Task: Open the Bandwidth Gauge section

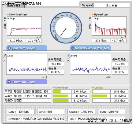Action: pyautogui.click(x=27, y=82)
